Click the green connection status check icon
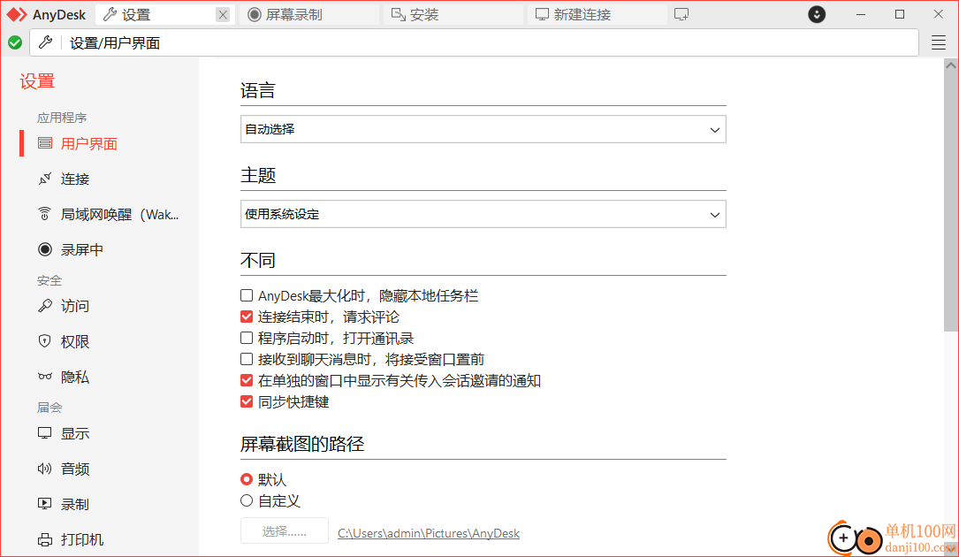 (15, 42)
